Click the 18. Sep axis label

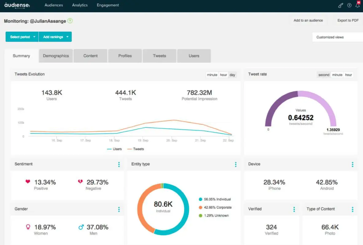(x=114, y=140)
